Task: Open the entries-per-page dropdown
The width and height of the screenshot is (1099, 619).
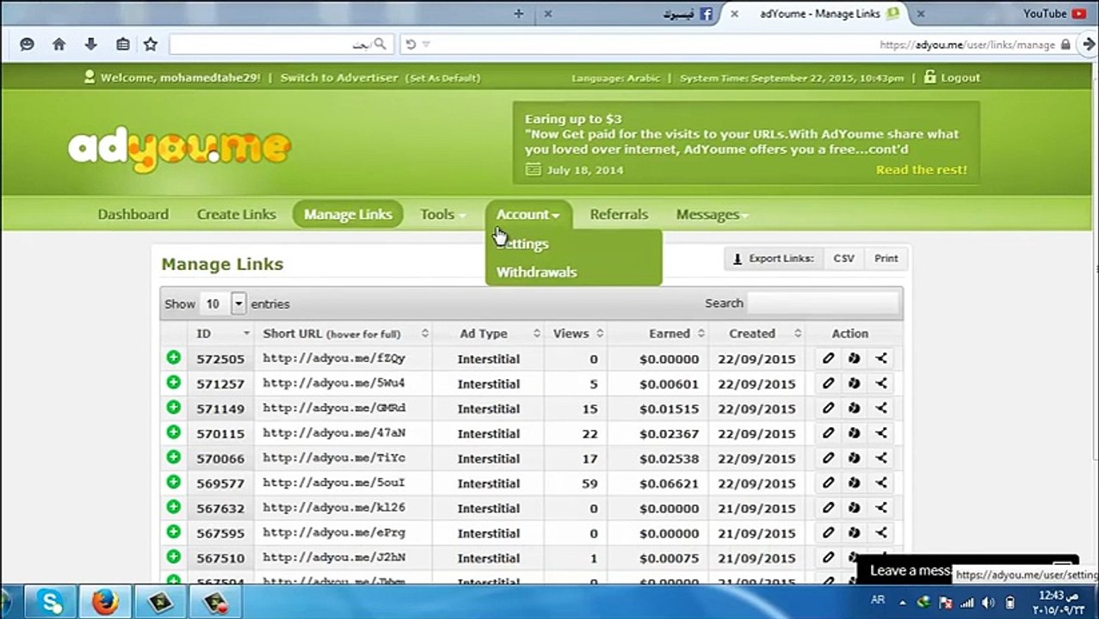Action: pos(238,303)
